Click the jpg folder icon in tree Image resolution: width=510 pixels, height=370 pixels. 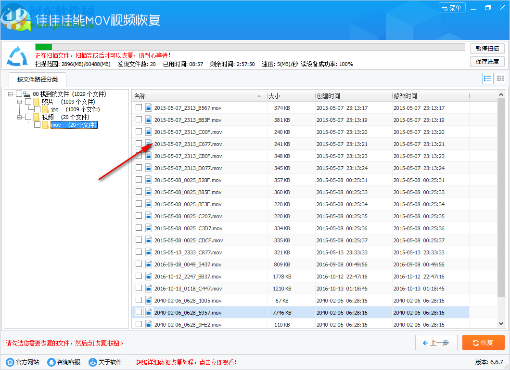[x=46, y=109]
